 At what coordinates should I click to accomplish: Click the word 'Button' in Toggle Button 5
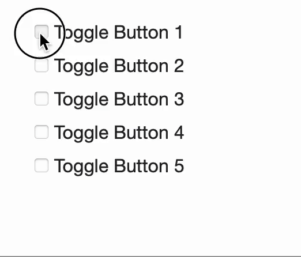click(x=141, y=166)
